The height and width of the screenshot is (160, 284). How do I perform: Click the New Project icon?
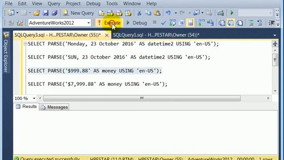click(x=11, y=13)
